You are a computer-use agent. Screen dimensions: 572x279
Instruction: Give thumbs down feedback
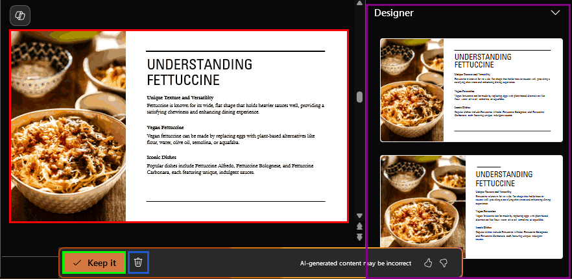[x=444, y=263]
